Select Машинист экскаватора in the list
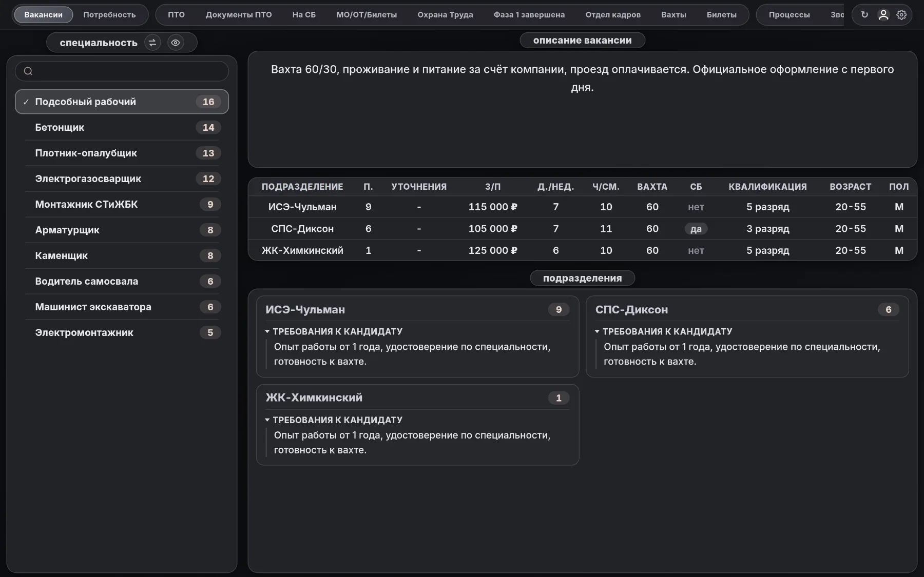The width and height of the screenshot is (924, 577). tap(122, 307)
